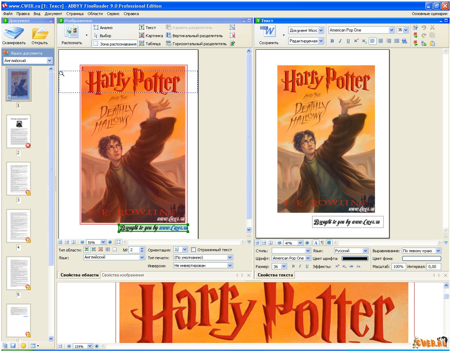Click the Зона распознавания button
The height and width of the screenshot is (351, 451).
click(115, 44)
